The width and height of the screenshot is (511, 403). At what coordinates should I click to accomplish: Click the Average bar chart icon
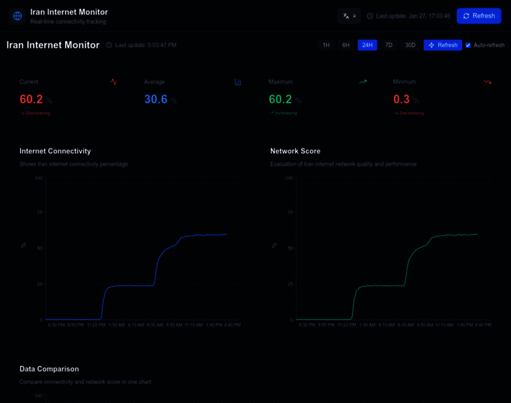click(238, 82)
